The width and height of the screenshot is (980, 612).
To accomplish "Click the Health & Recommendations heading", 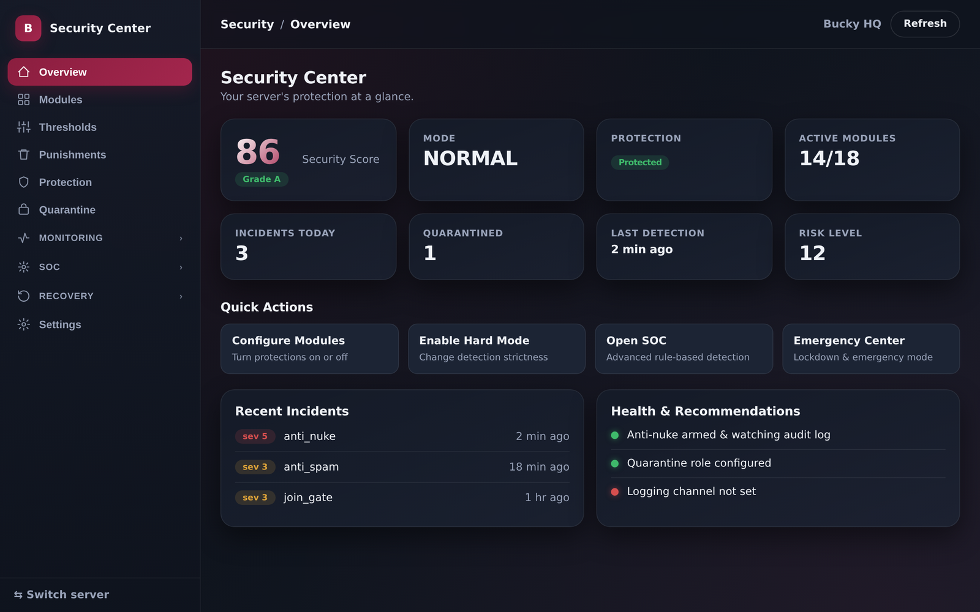I will point(706,411).
